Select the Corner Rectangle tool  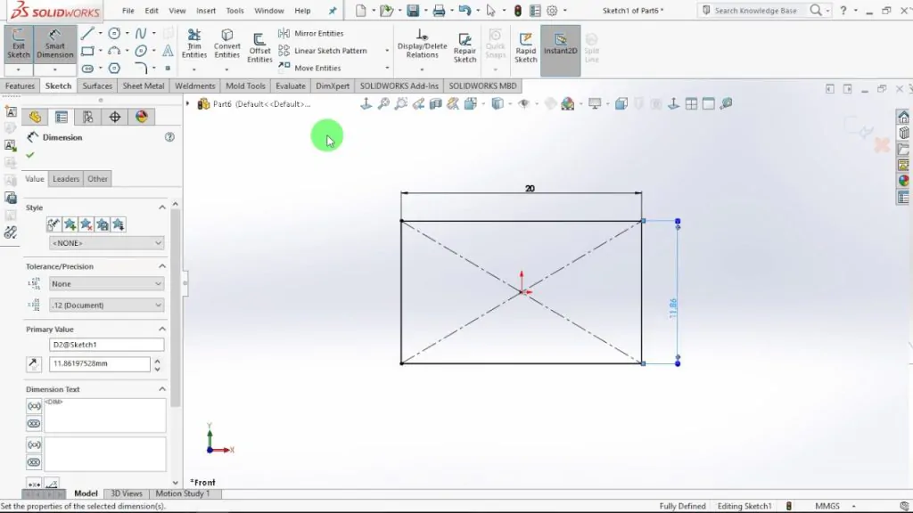(87, 51)
